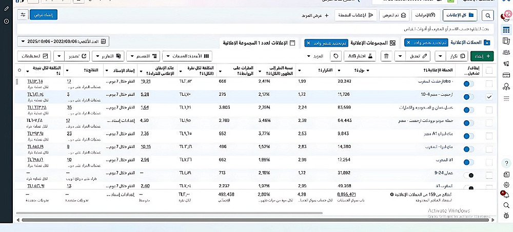Click the clock history icon in left panel
Screen dimensions: 513x232
click(6, 21)
